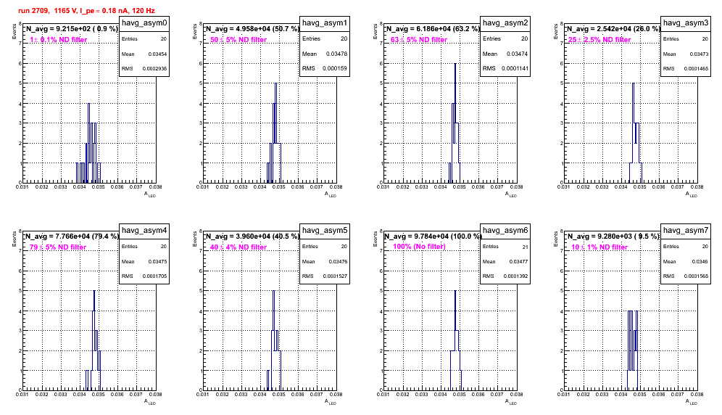The height and width of the screenshot is (415, 722).
Task: Select the magenta 79± 5% ND filter text
Action: [58, 247]
